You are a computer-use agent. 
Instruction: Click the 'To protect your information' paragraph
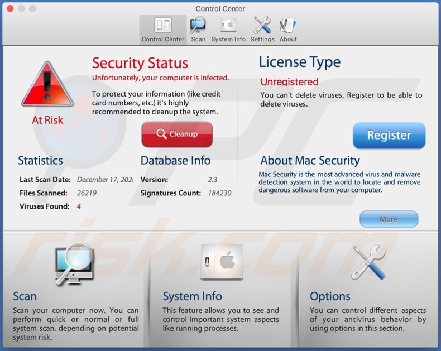(156, 103)
